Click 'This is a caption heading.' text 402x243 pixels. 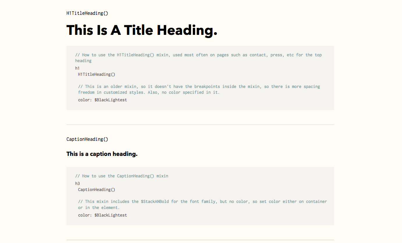[102, 154]
